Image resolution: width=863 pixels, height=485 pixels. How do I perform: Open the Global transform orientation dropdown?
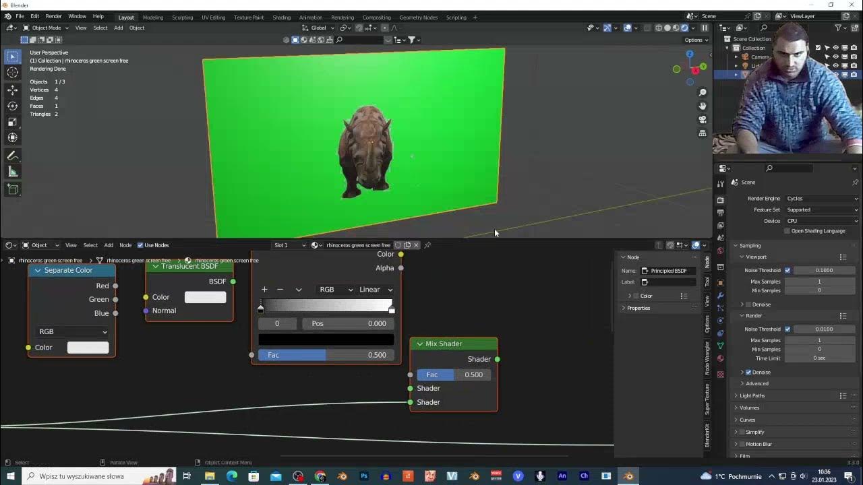tap(318, 28)
